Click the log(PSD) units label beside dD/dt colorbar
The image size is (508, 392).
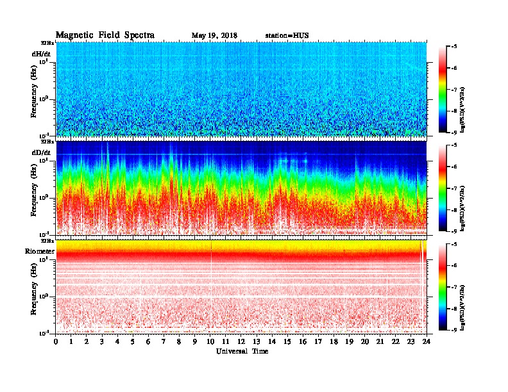tap(462, 208)
